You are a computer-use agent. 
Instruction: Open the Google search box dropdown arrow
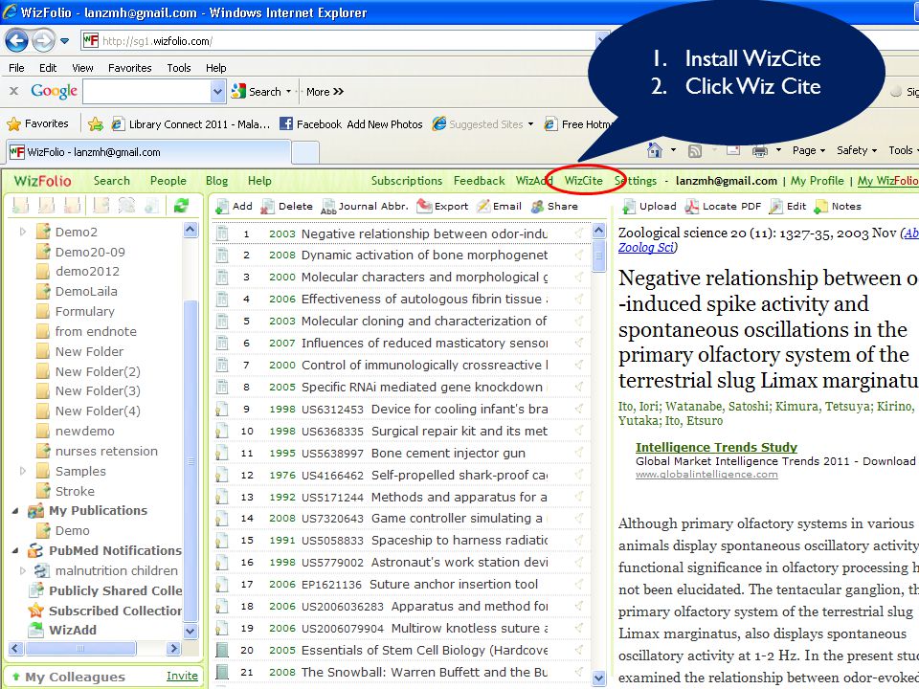(x=218, y=92)
